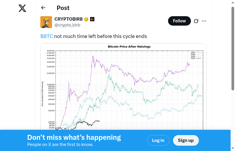
Task: Open the three-dot More options menu
Action: (x=204, y=21)
